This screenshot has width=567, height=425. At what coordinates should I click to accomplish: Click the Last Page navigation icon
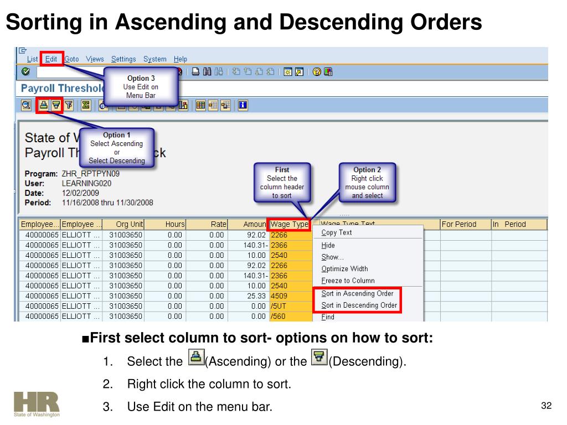coord(270,71)
